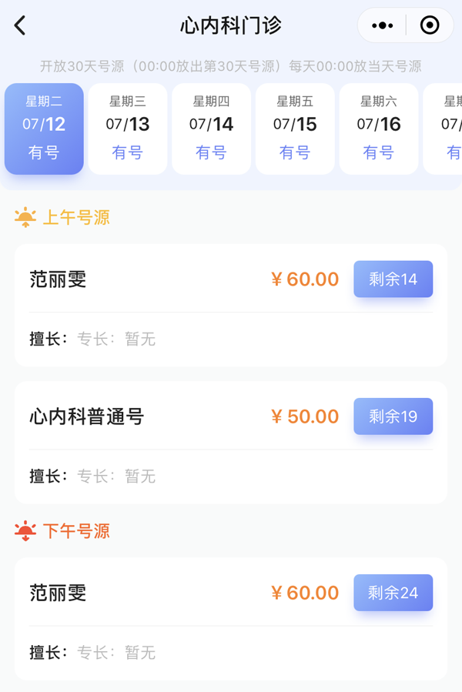This screenshot has height=692, width=462.
Task: Open 范丽雯 morning doctor name
Action: (58, 279)
